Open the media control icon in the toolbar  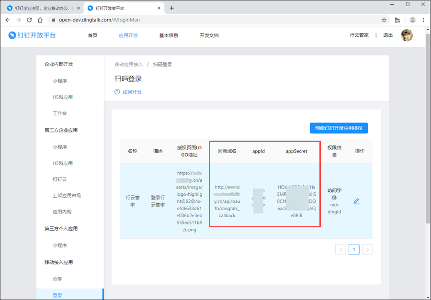(397, 20)
